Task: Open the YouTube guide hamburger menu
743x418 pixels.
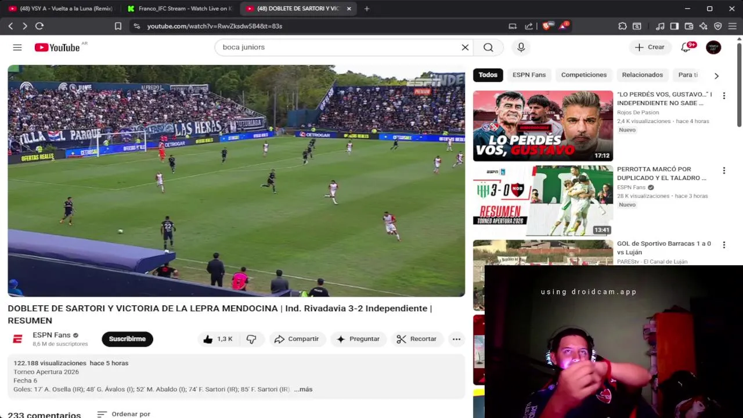Action: pos(17,48)
